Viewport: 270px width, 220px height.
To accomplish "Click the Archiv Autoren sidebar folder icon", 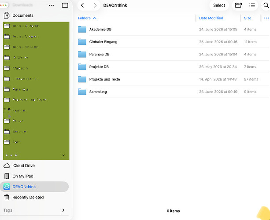I will [x=7, y=26].
